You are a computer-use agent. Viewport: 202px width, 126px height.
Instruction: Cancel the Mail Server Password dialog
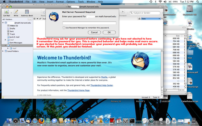coord(94,32)
